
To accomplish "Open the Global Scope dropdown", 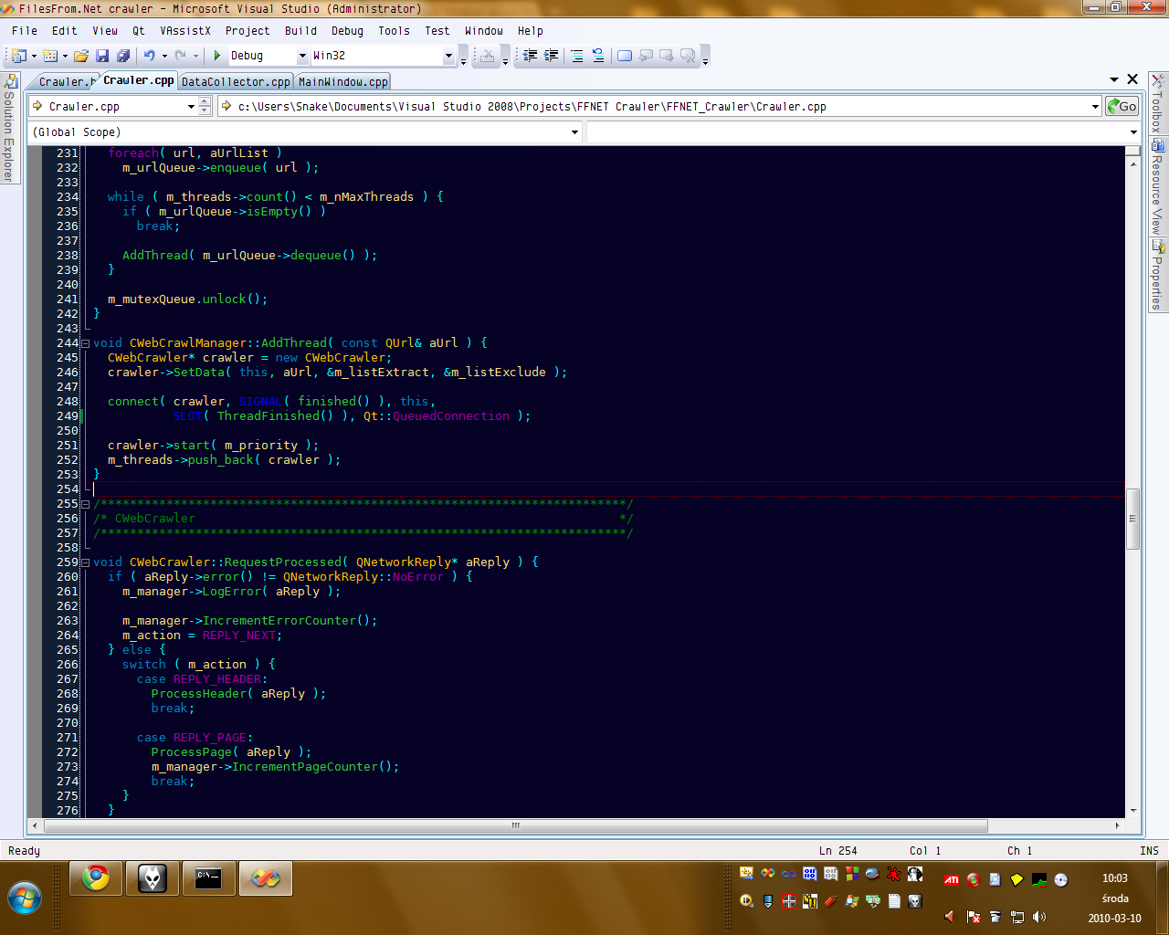I will (574, 132).
